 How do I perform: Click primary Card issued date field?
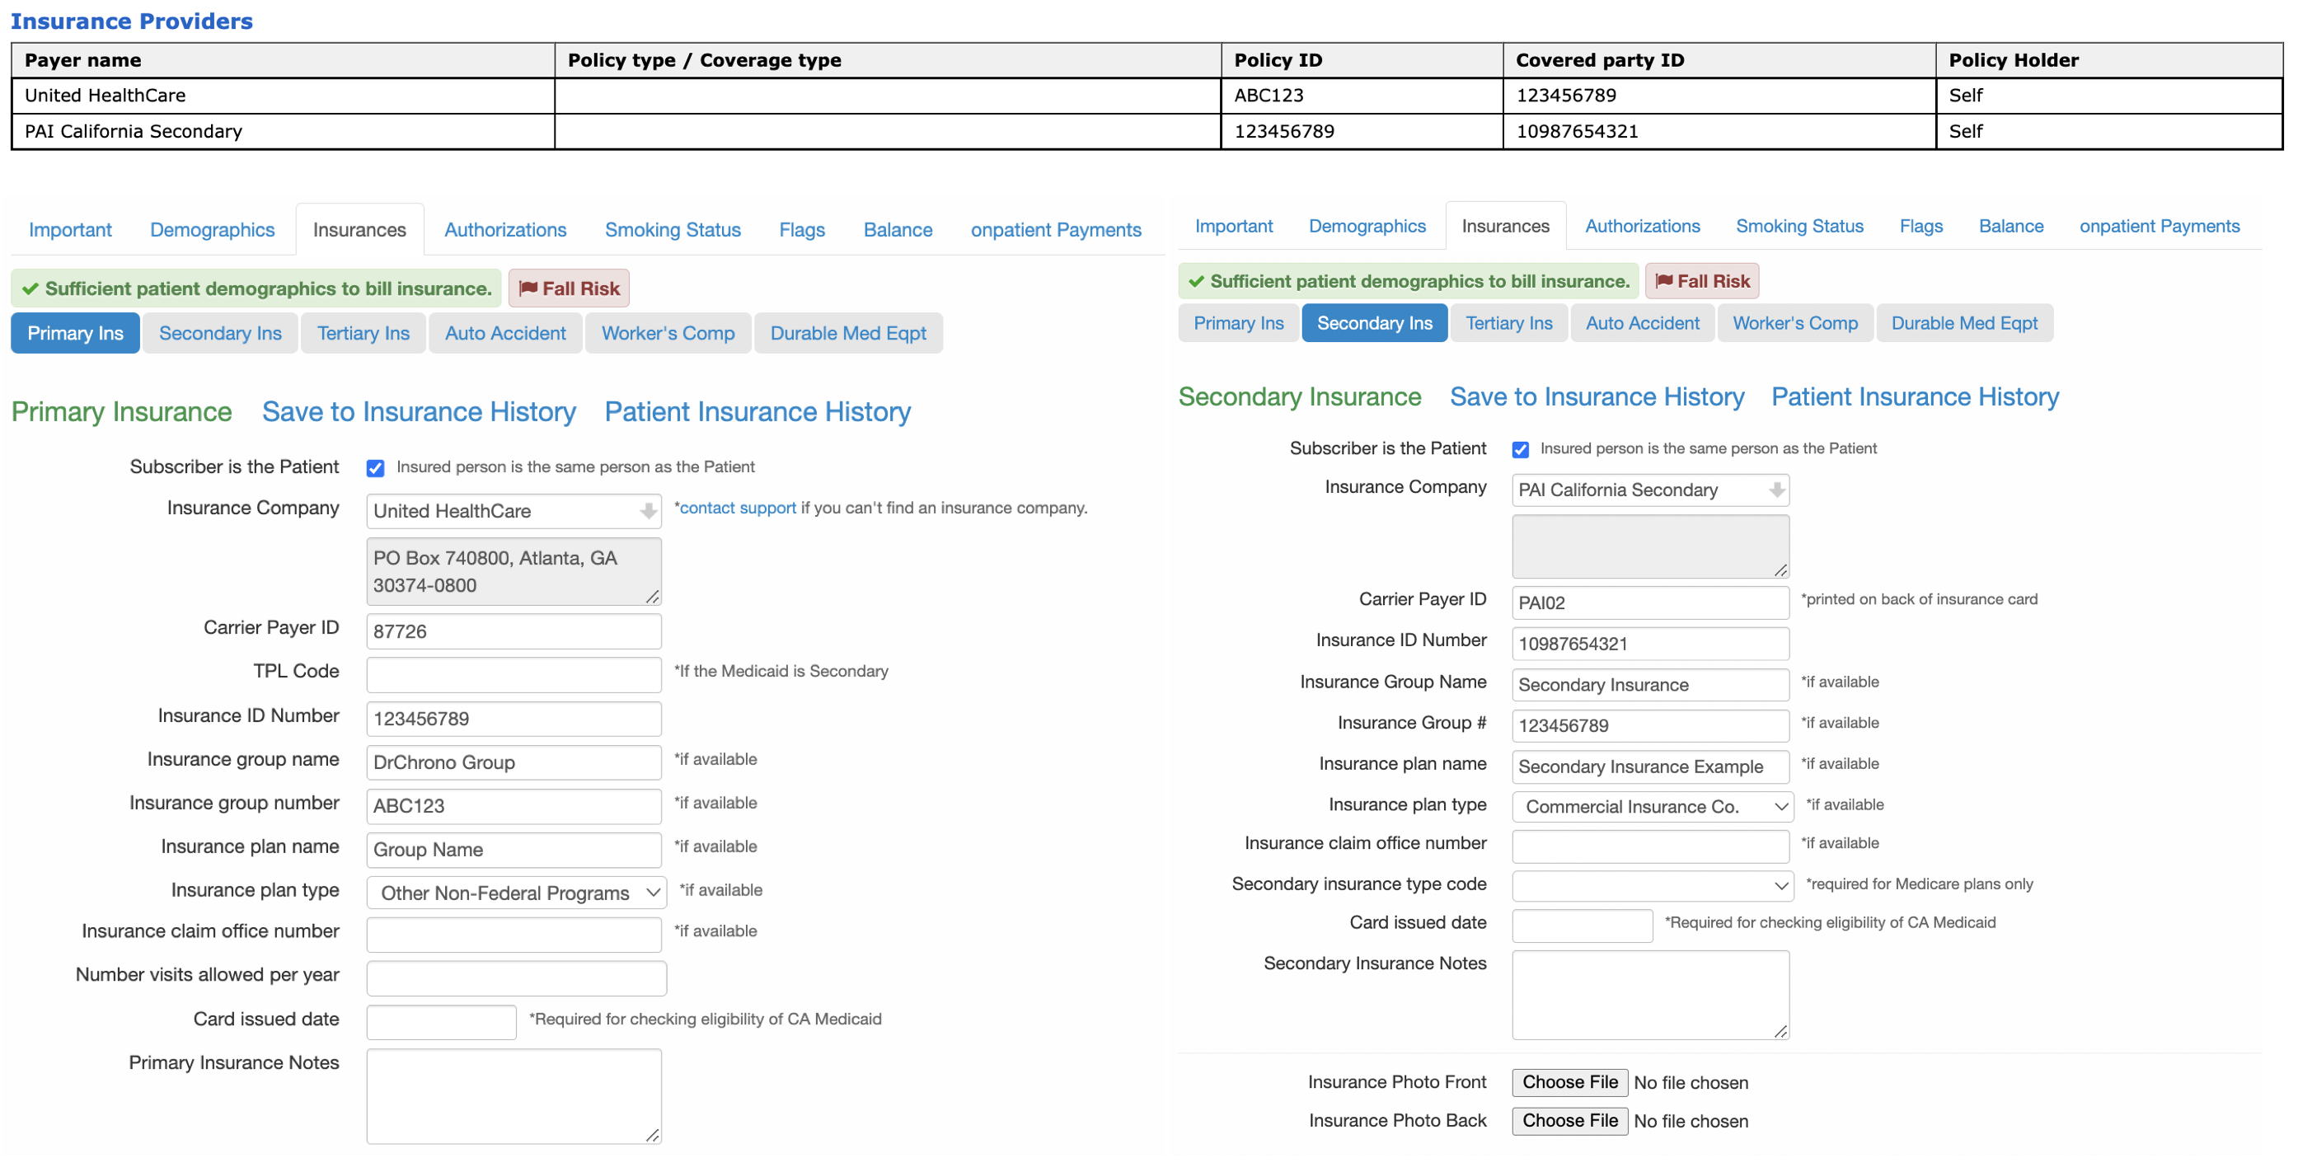coord(442,1022)
